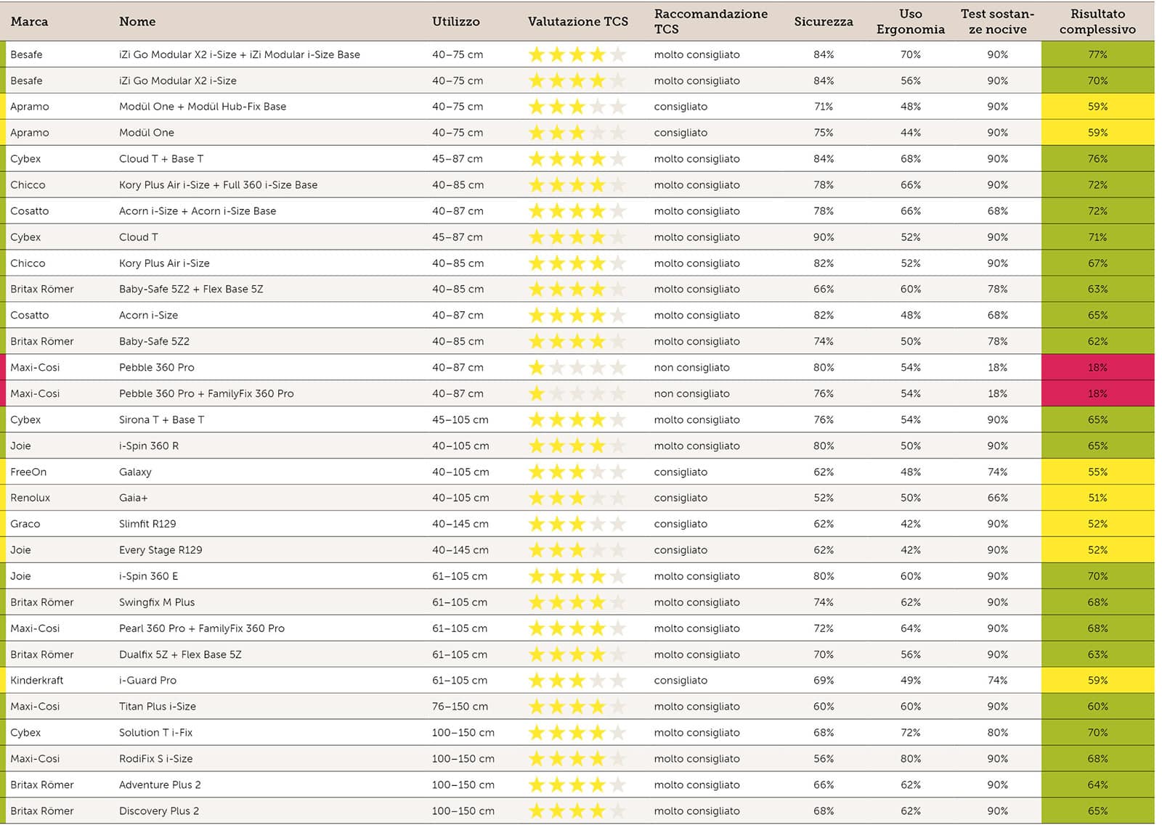Click the star rating for Cloud T + Base T
The height and width of the screenshot is (833, 1162).
click(x=577, y=159)
